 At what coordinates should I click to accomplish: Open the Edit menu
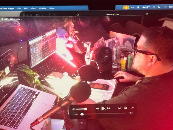click(x=26, y=8)
